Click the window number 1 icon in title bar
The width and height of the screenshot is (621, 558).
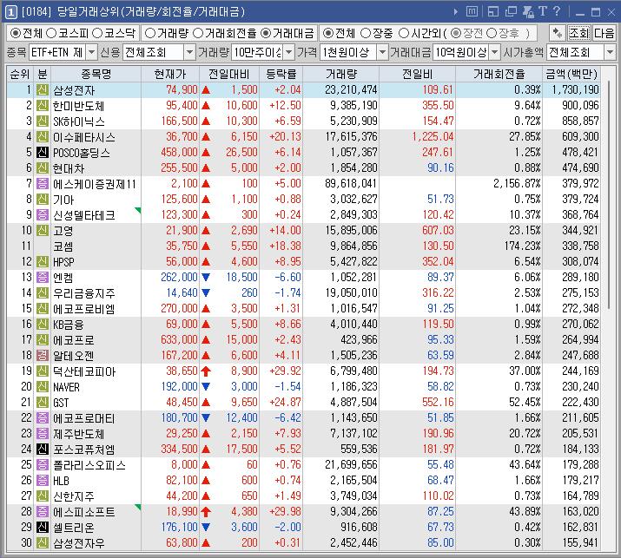pyautogui.click(x=10, y=12)
